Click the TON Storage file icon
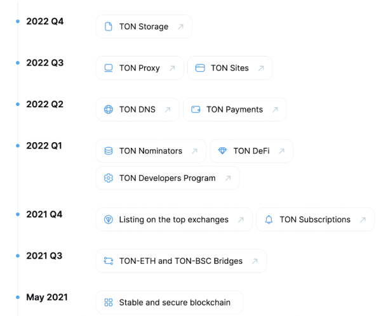Viewport: 381px width, 316px height. 108,27
